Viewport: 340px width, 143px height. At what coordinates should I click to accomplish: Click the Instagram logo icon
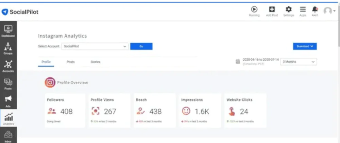coord(50,83)
